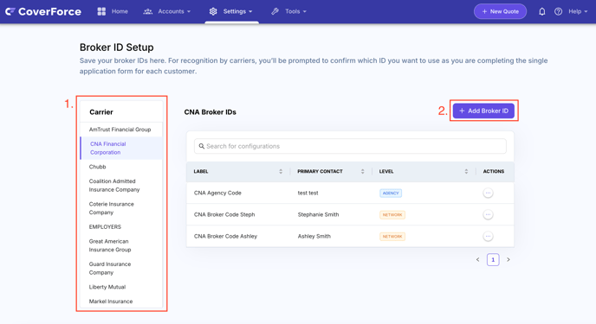Click the ACTIONS column header
This screenshot has height=324, width=596.
pos(494,172)
